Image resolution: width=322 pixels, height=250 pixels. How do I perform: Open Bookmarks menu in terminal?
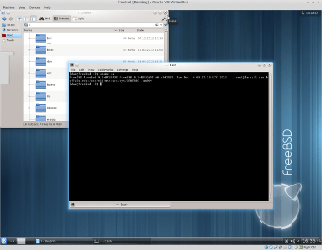tap(105, 70)
